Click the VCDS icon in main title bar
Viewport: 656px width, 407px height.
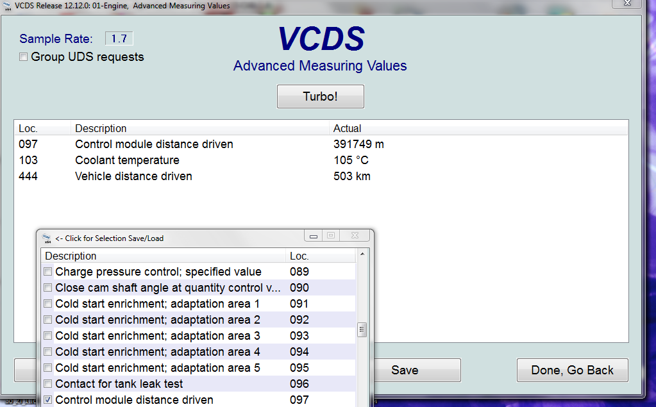[x=6, y=6]
